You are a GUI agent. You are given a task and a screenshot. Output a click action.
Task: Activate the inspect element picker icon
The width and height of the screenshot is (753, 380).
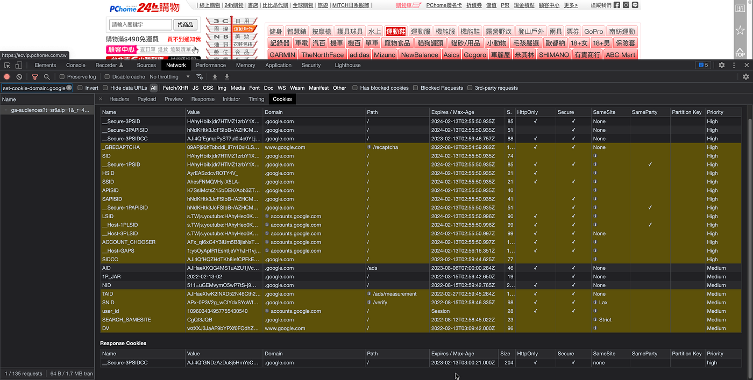pyautogui.click(x=7, y=65)
